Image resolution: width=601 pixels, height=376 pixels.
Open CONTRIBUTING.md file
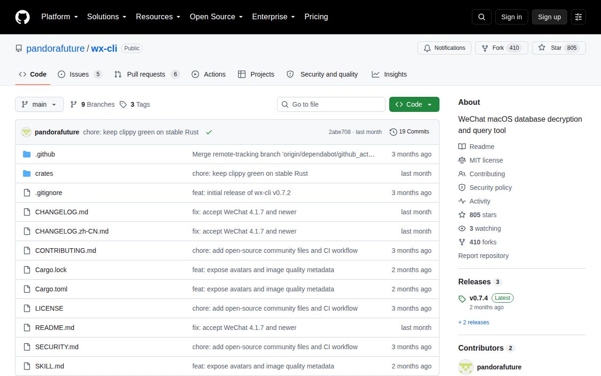(x=66, y=251)
